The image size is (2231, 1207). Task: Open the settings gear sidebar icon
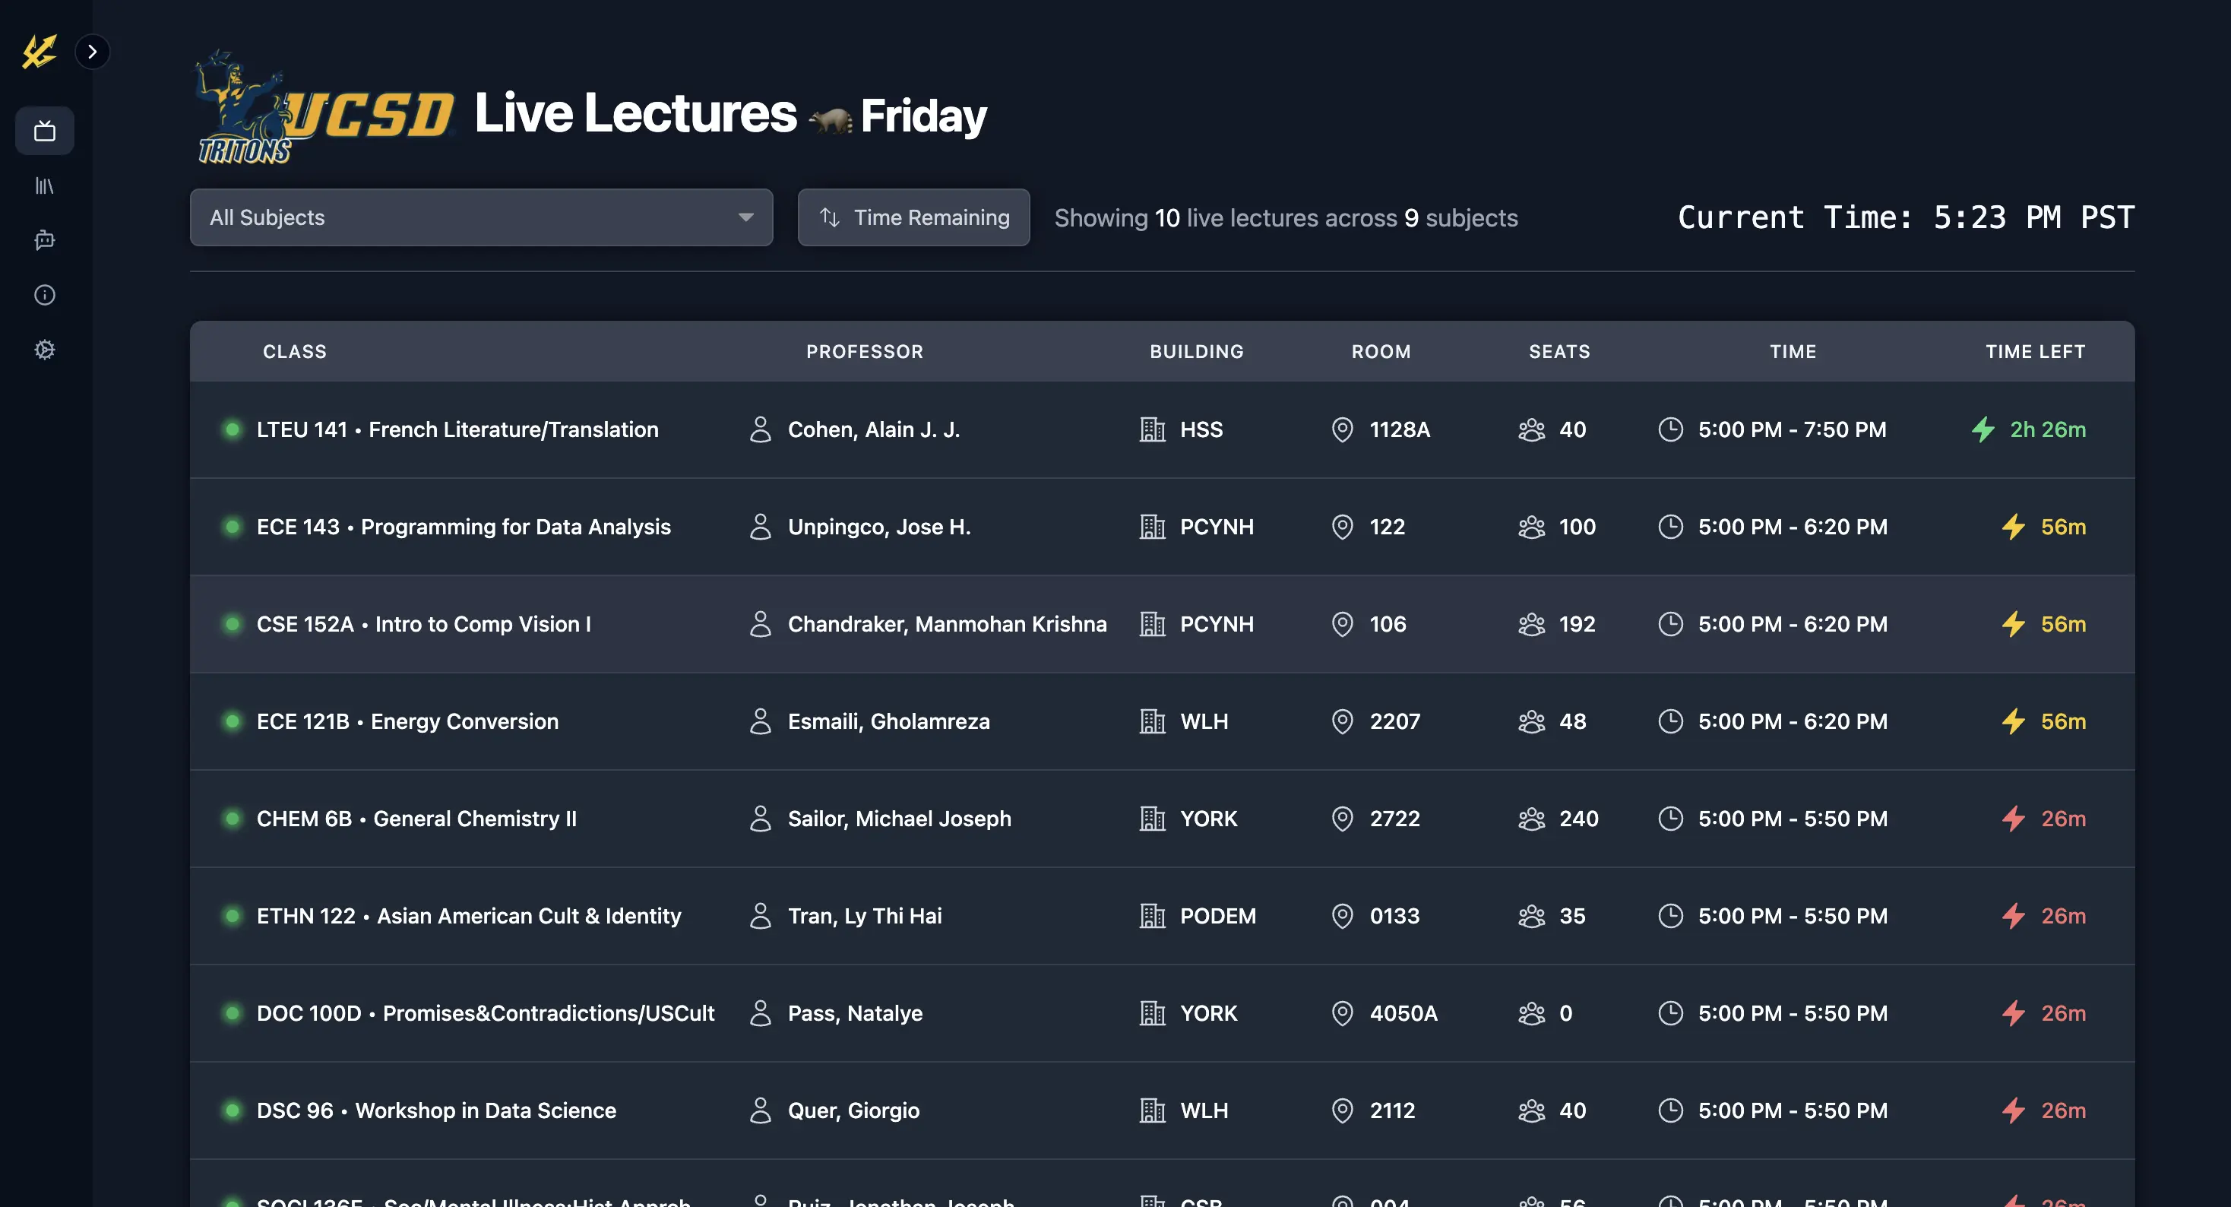click(45, 350)
